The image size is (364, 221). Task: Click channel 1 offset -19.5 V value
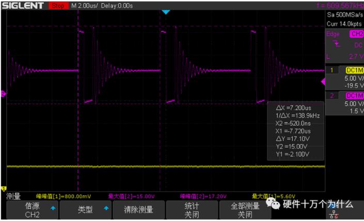click(x=354, y=86)
